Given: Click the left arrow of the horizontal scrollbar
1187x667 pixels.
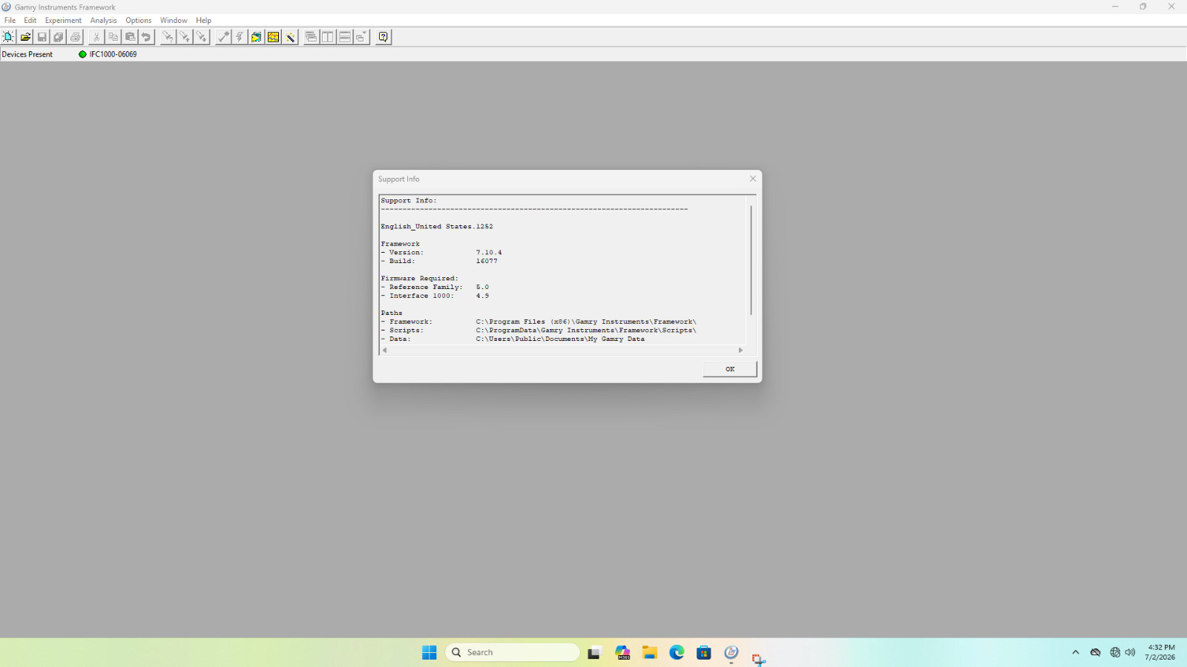Looking at the screenshot, I should point(384,351).
